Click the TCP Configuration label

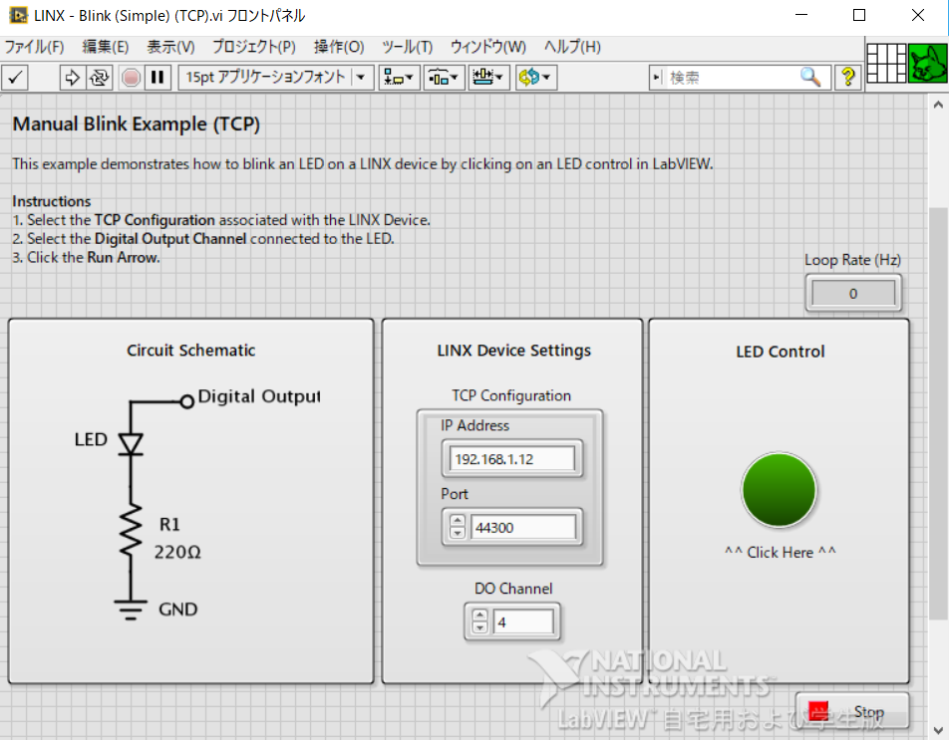[x=511, y=395]
